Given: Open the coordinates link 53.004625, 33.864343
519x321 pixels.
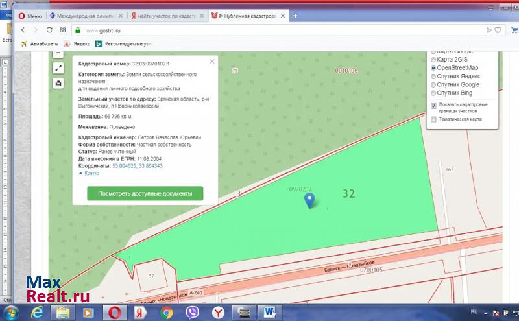Looking at the screenshot, I should tap(137, 166).
